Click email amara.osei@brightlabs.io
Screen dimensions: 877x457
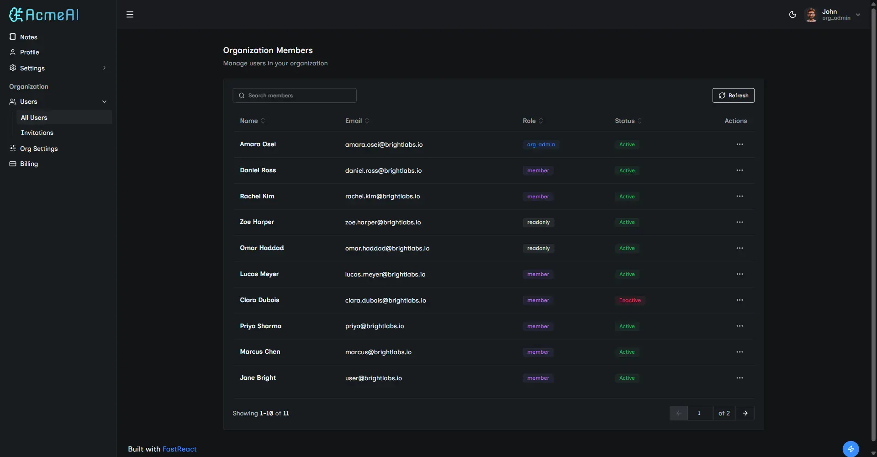pyautogui.click(x=384, y=144)
